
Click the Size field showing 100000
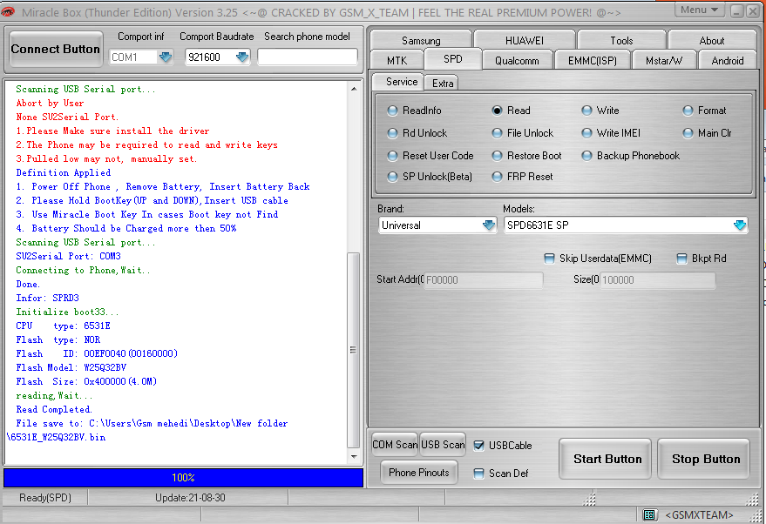click(657, 280)
